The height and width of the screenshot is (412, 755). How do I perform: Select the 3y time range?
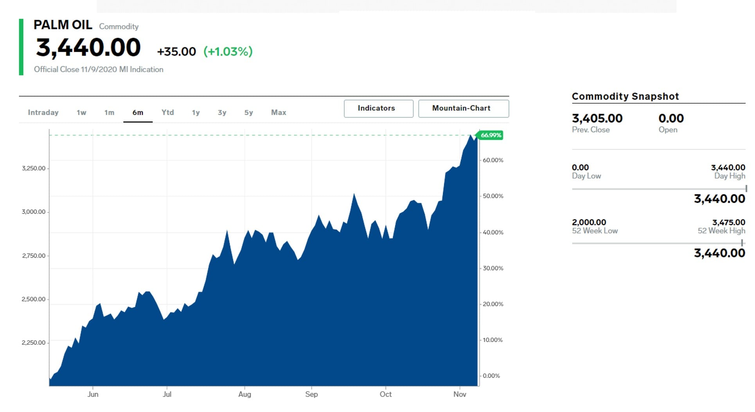222,113
